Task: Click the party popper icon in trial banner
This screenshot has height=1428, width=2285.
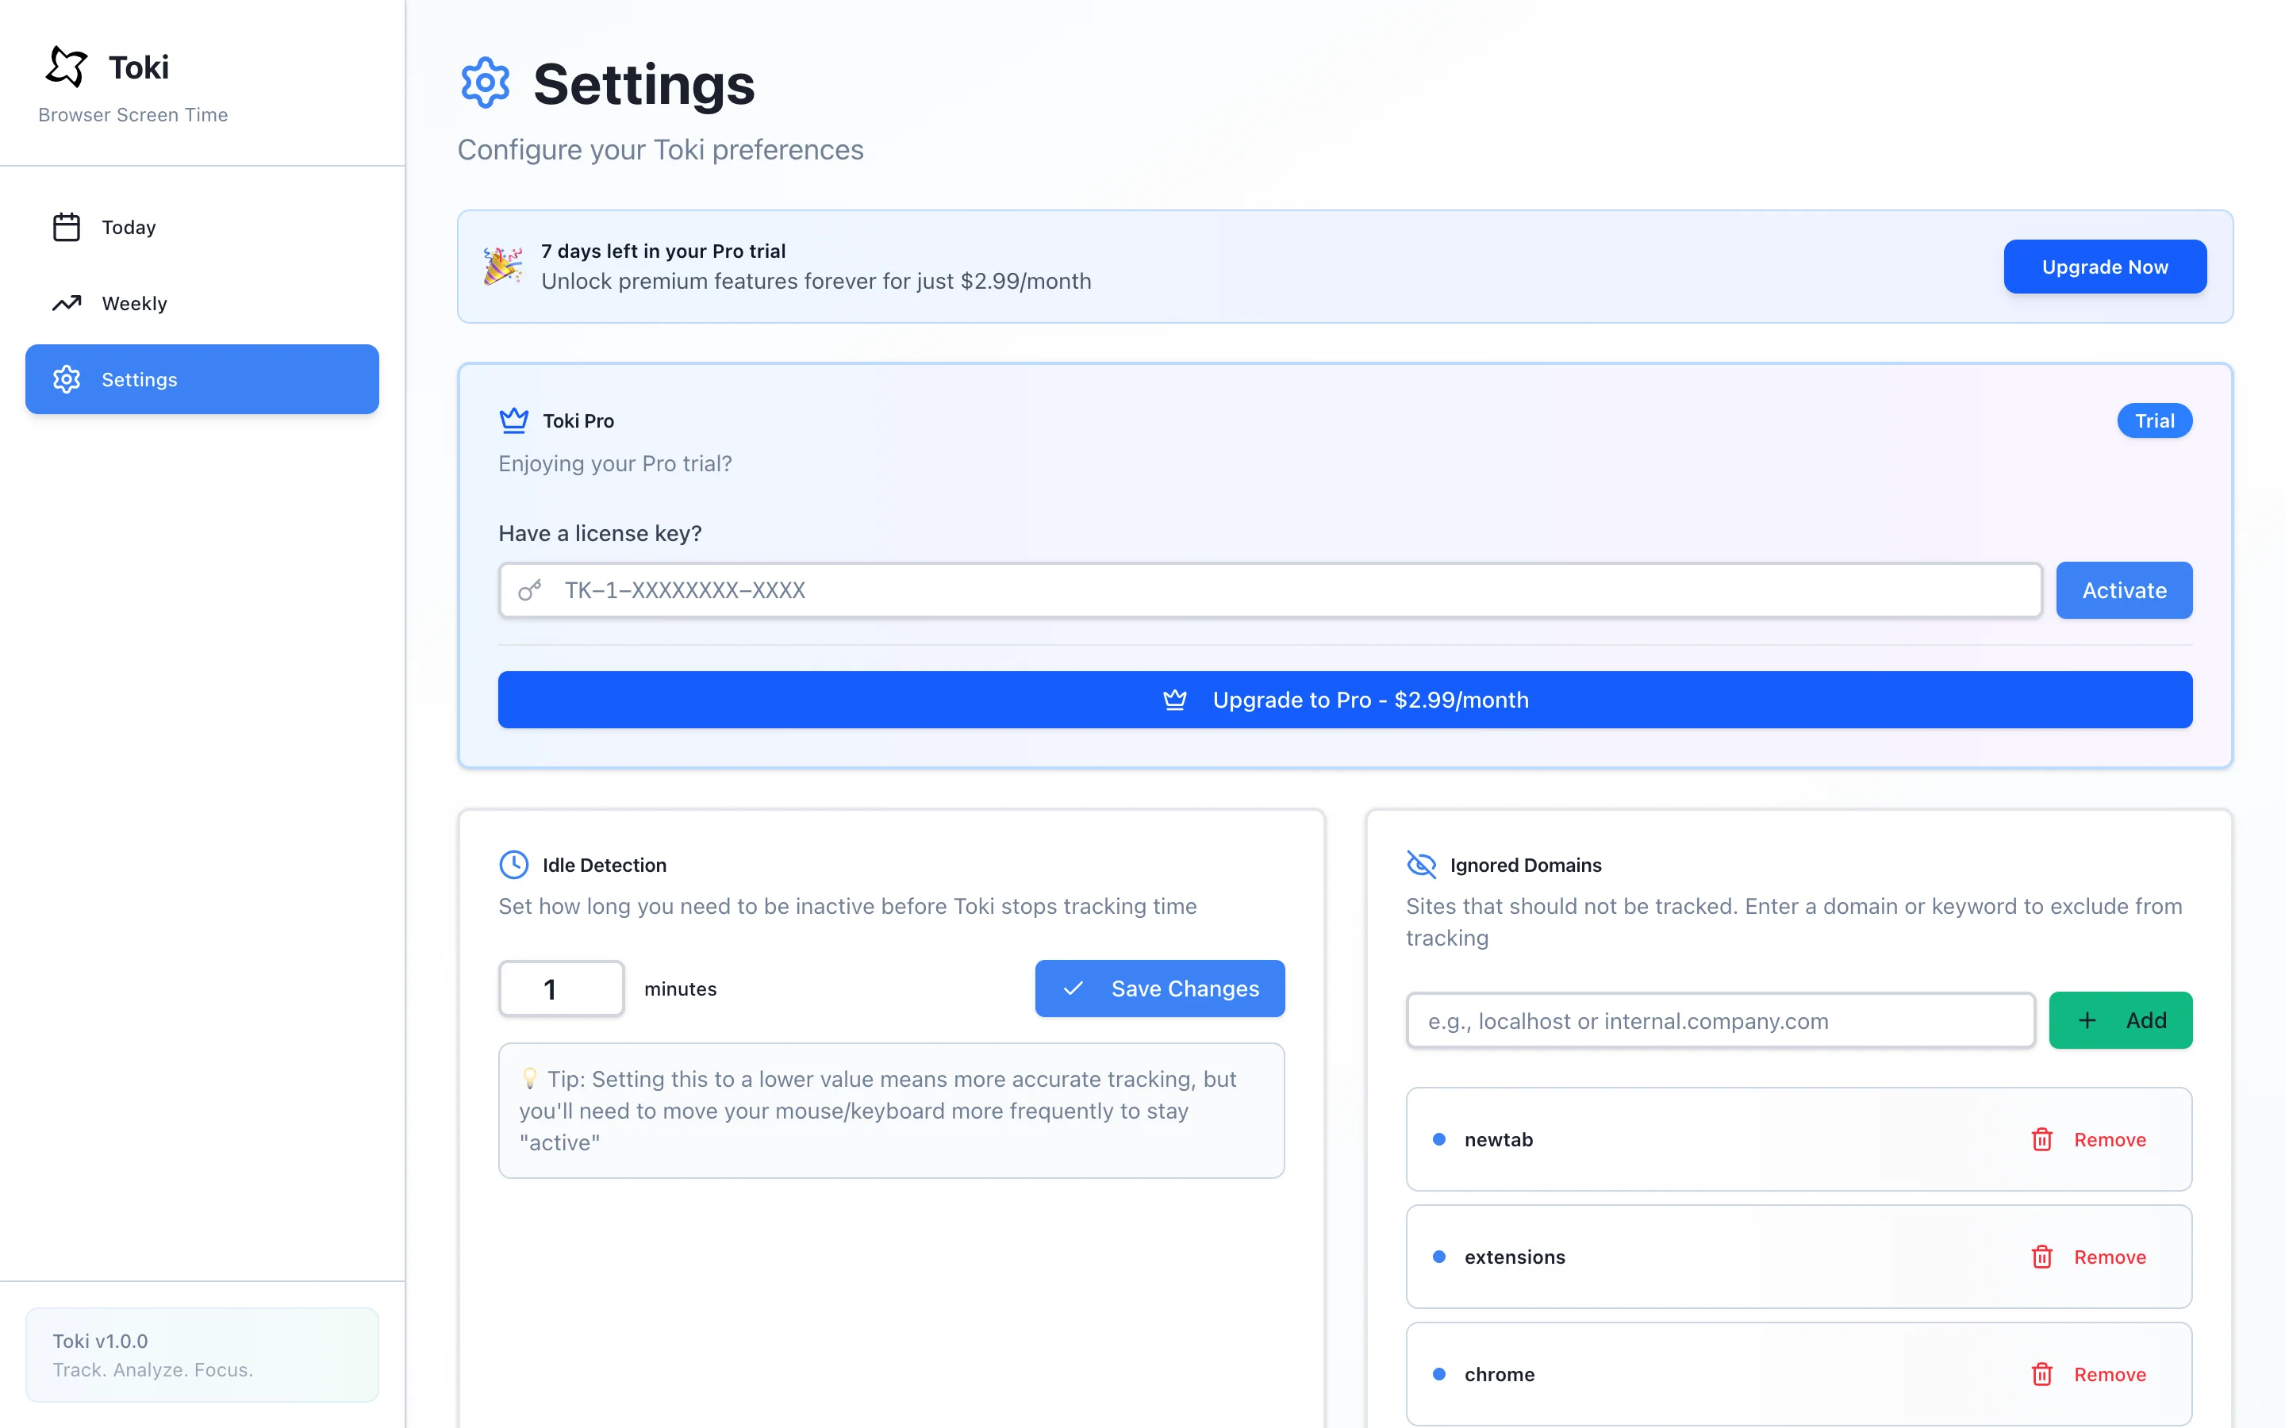Action: pos(502,267)
